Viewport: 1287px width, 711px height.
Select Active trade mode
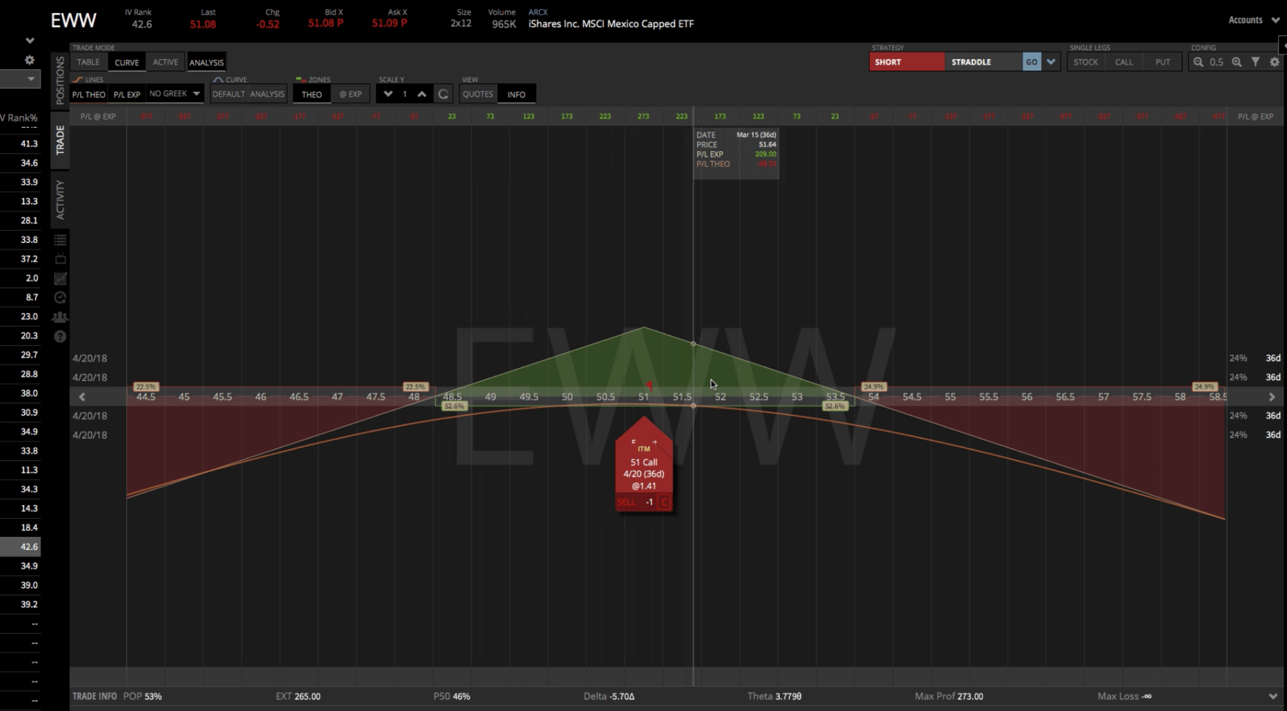(x=165, y=62)
